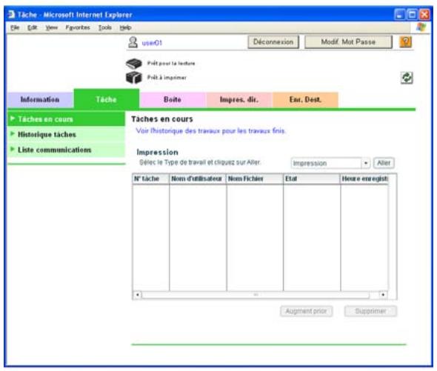
Task: Click the Aller button
Action: tap(384, 163)
